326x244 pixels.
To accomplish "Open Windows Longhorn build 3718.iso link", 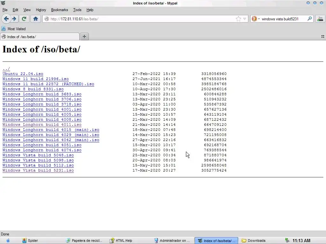I will click(42, 104).
